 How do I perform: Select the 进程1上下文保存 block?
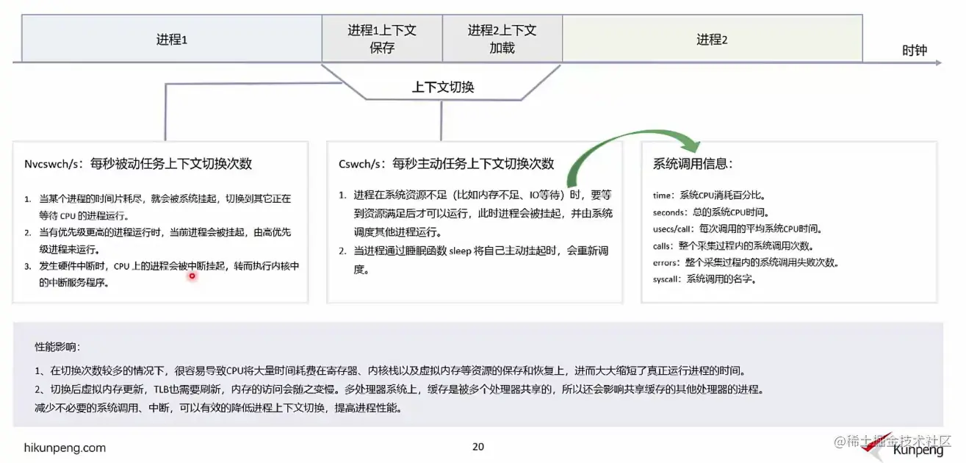[382, 39]
